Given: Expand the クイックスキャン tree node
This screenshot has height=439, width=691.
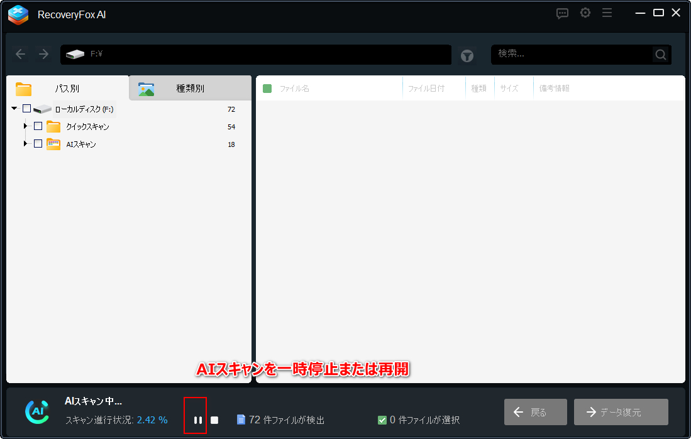Looking at the screenshot, I should 26,126.
